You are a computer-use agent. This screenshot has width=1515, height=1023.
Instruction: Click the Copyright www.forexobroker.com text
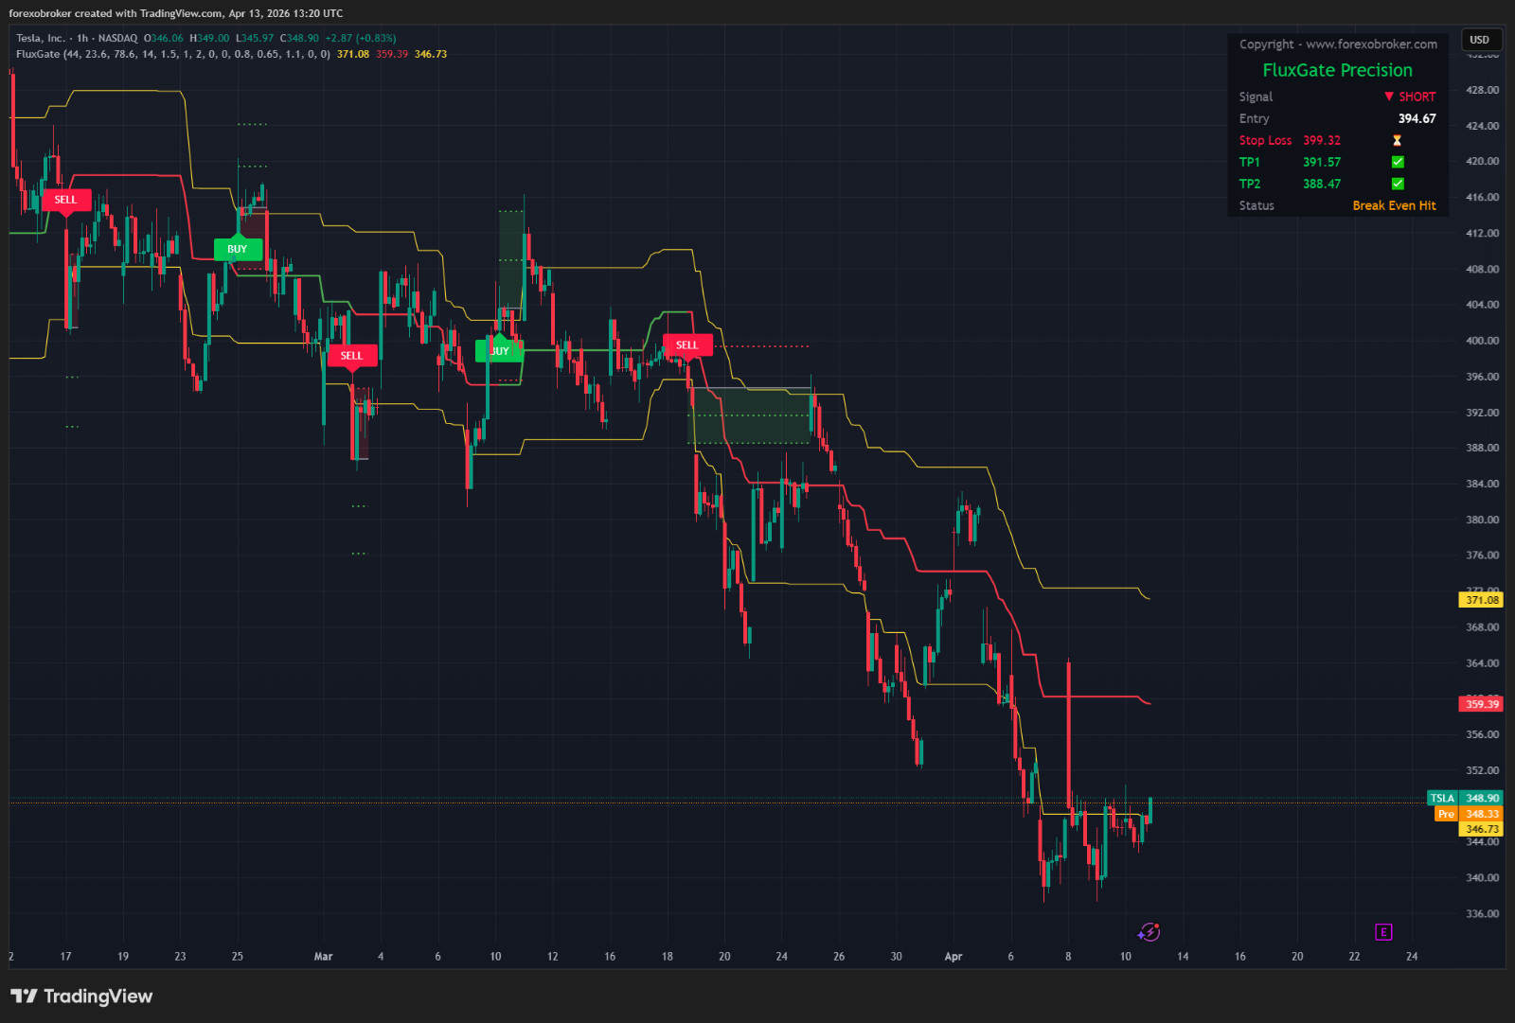tap(1338, 44)
